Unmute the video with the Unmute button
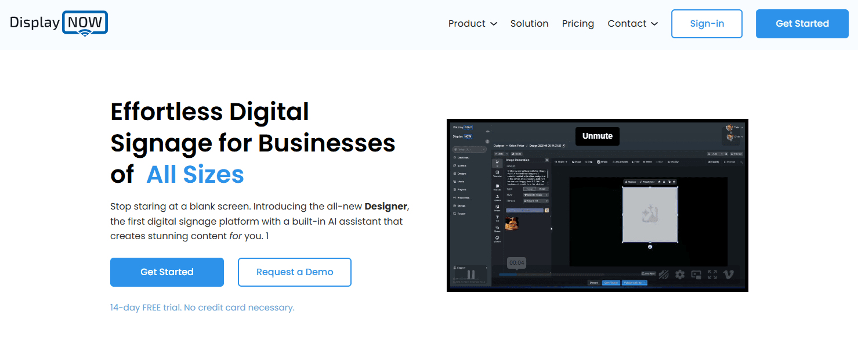The width and height of the screenshot is (858, 361). tap(598, 136)
